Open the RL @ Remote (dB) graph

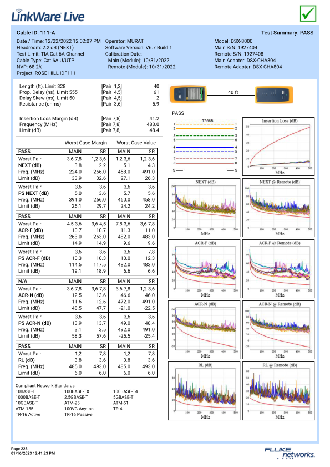tap(278, 391)
